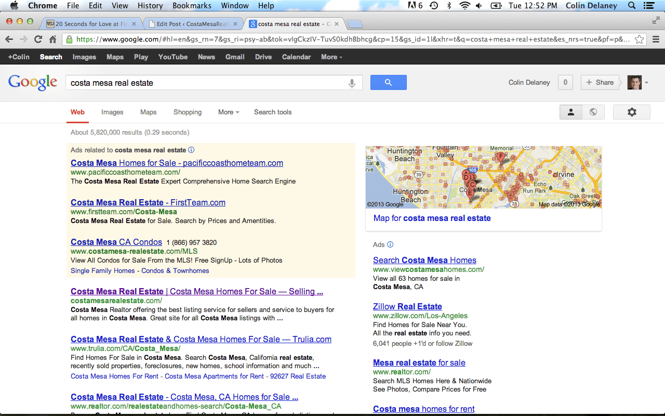
Task: Open Gmail in the black Google bar
Action: click(x=235, y=57)
